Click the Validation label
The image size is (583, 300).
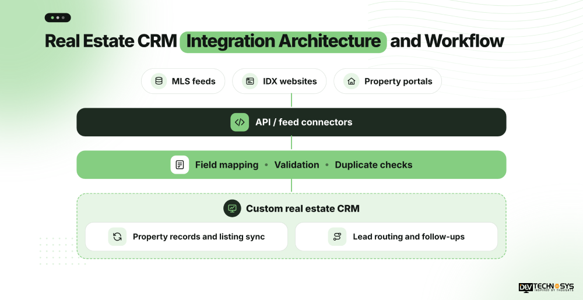(x=297, y=165)
